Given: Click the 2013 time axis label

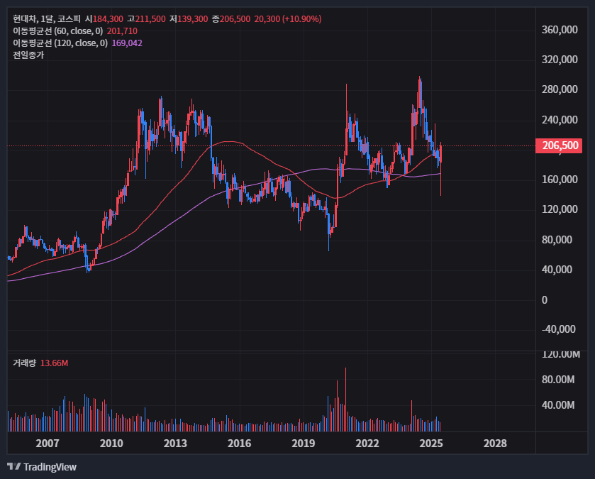Looking at the screenshot, I should pyautogui.click(x=175, y=444).
